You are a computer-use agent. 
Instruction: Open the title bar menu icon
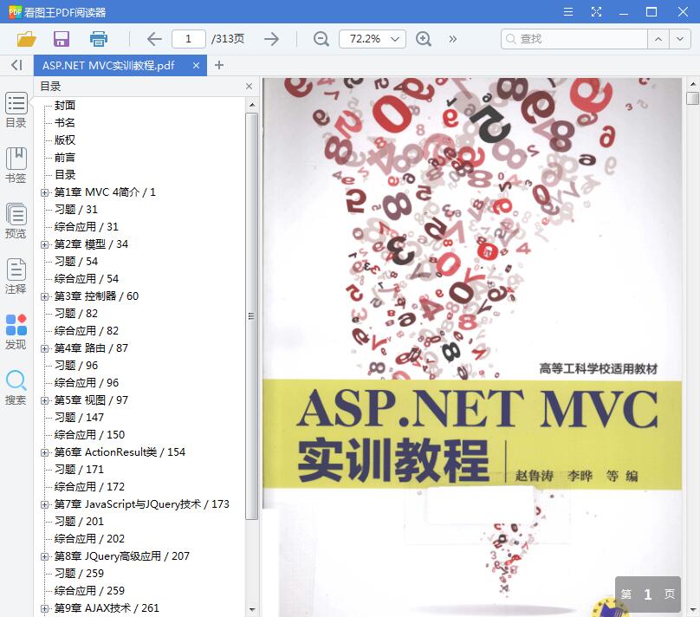[x=567, y=11]
